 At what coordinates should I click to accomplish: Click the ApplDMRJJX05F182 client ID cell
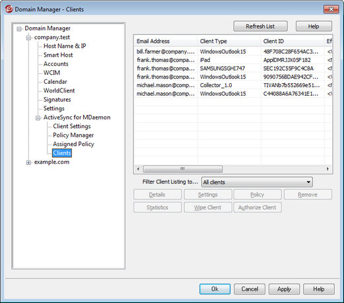click(287, 60)
